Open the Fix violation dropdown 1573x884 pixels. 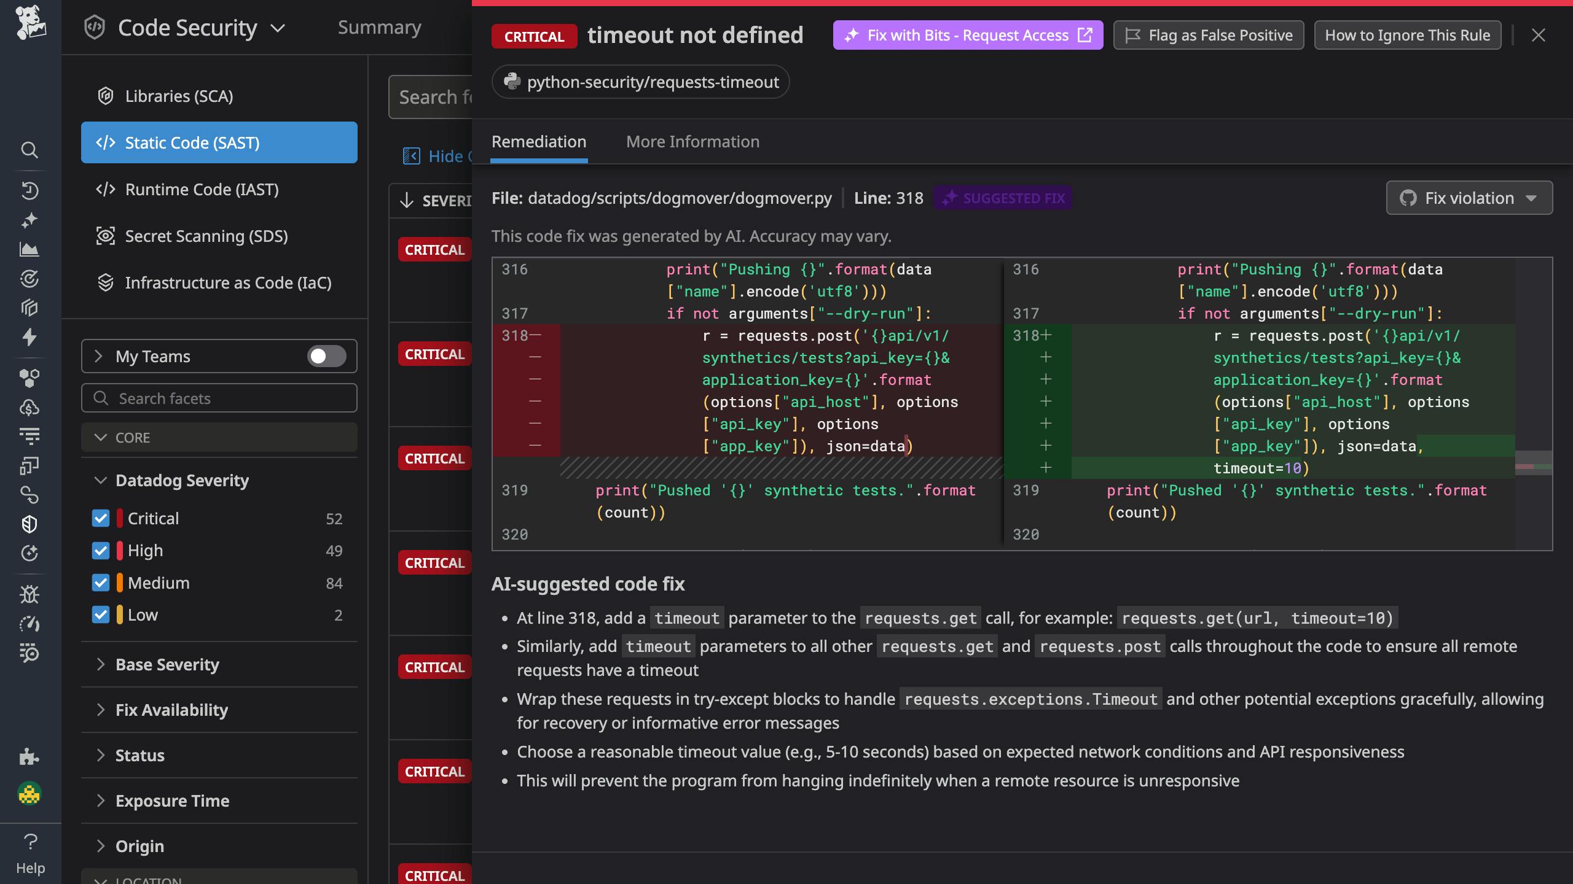coord(1469,198)
